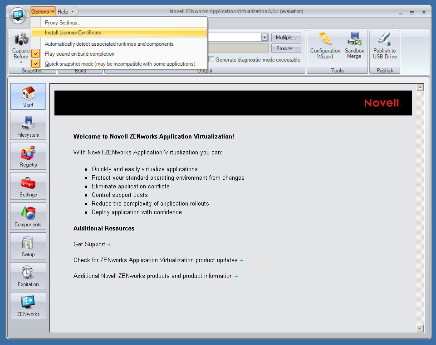Image resolution: width=436 pixels, height=345 pixels.
Task: Click the Multiple... button
Action: tap(286, 37)
